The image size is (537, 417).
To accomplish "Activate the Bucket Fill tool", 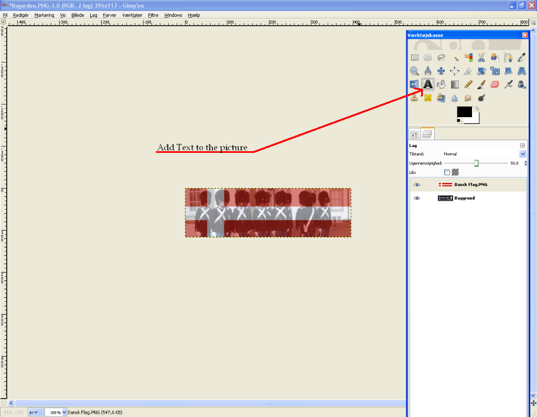I will (441, 84).
